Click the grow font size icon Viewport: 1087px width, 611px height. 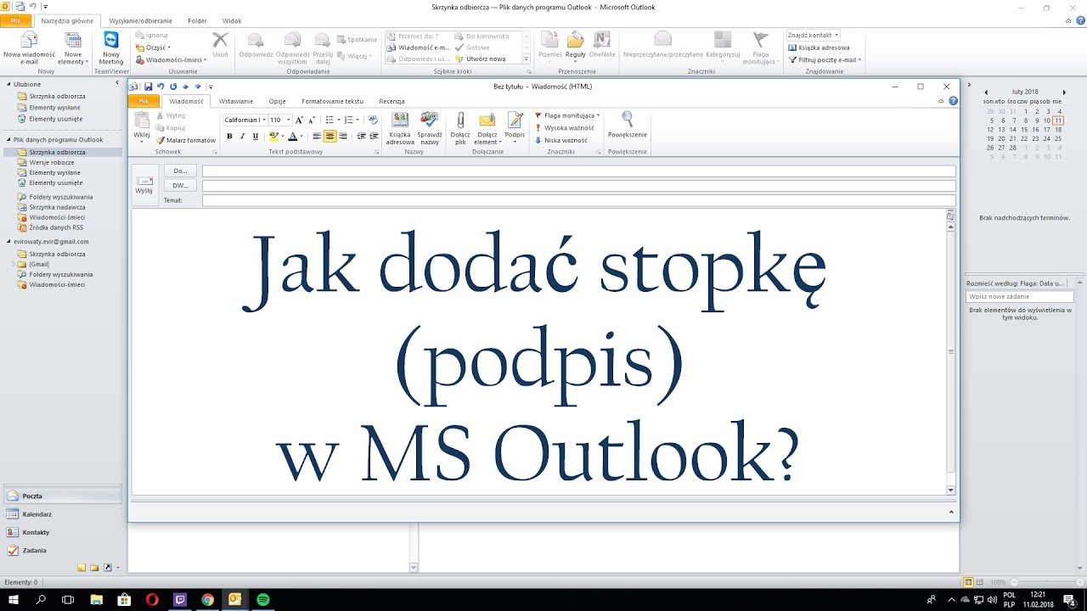tap(299, 120)
